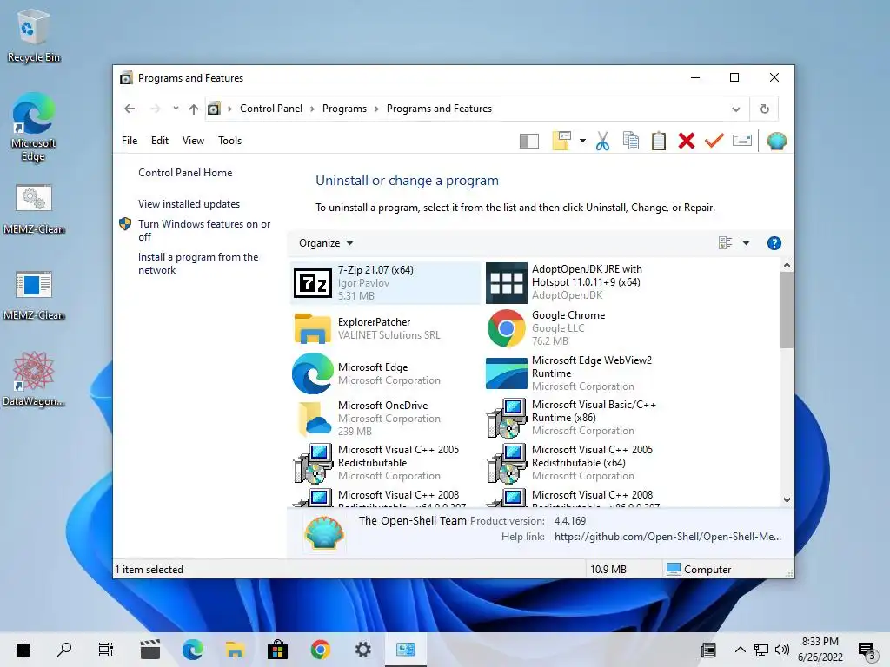Image resolution: width=890 pixels, height=667 pixels.
Task: Open the Windows Start button
Action: tap(23, 650)
